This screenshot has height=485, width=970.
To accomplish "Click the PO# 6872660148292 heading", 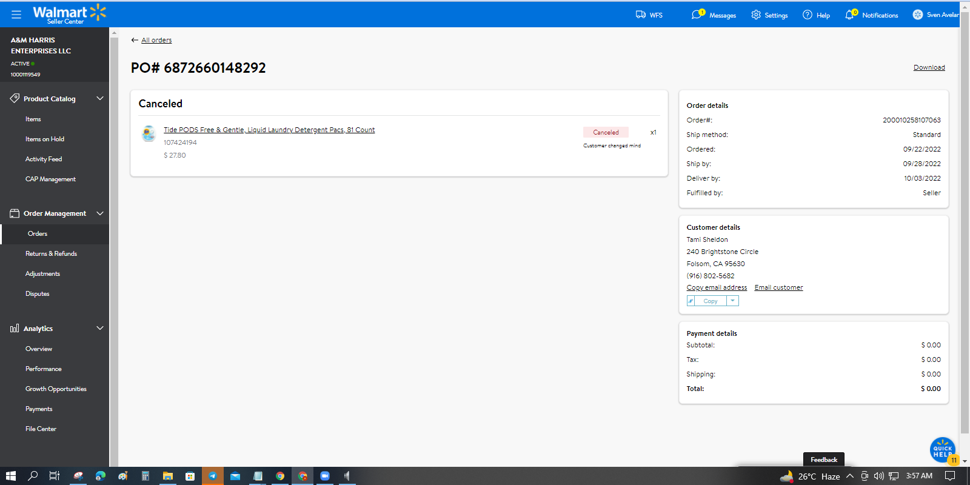I will pyautogui.click(x=198, y=67).
